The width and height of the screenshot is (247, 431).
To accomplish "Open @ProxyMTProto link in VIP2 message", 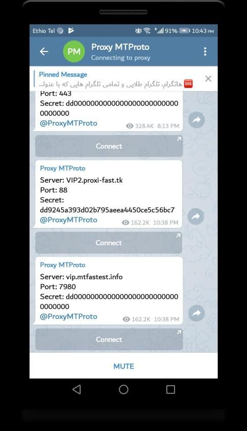I will pyautogui.click(x=68, y=220).
